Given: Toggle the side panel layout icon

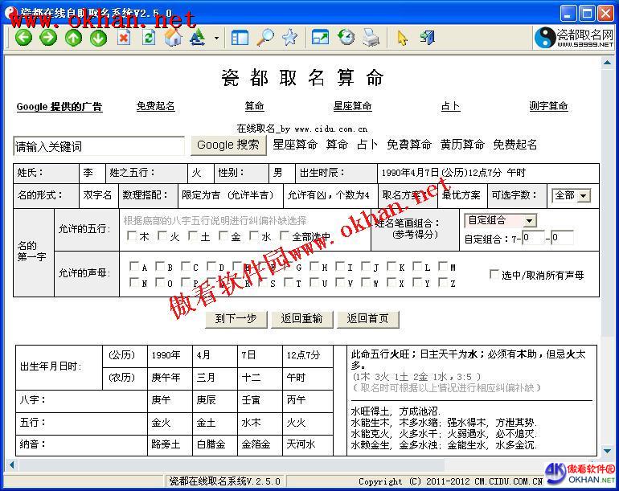Looking at the screenshot, I should (240, 38).
